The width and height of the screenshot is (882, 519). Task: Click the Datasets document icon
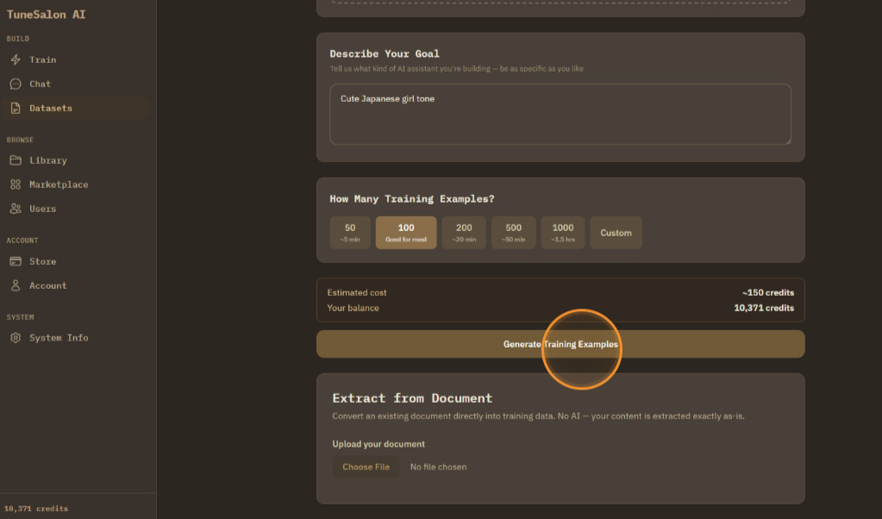(16, 108)
